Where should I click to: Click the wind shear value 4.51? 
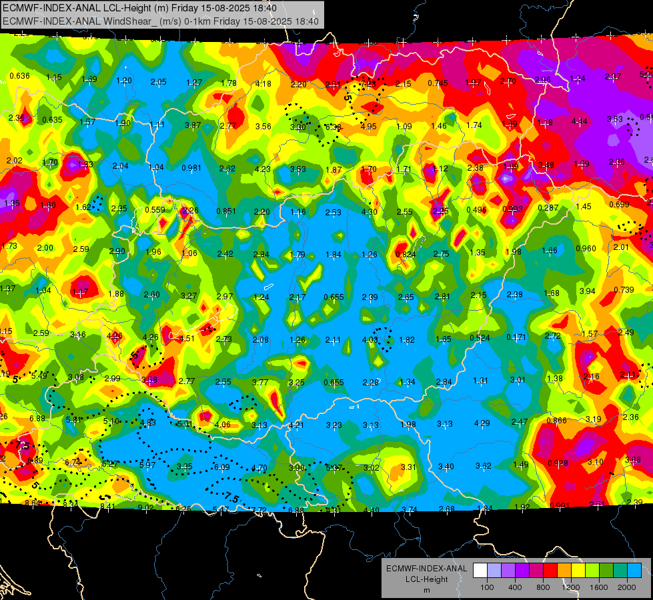pos(186,339)
